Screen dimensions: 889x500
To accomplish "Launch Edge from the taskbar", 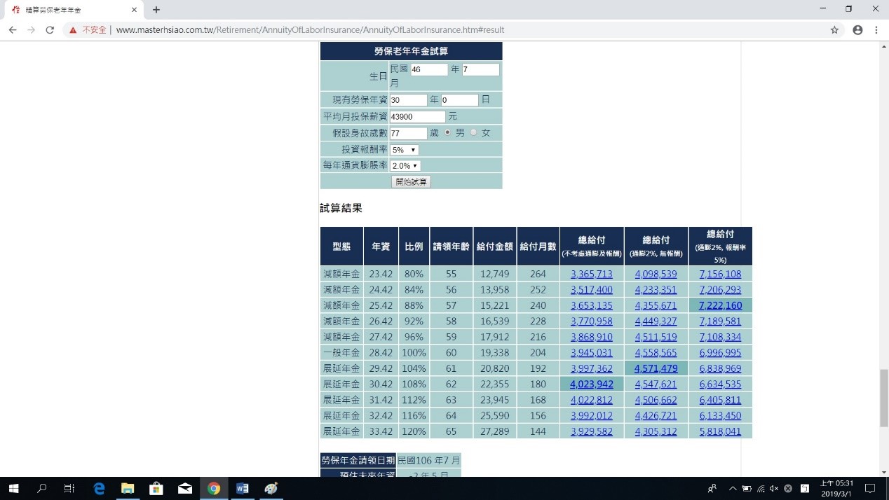I will (99, 489).
